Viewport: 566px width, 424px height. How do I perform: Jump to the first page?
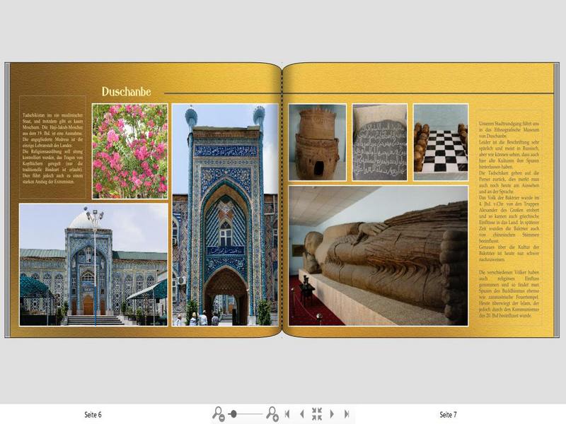click(287, 414)
